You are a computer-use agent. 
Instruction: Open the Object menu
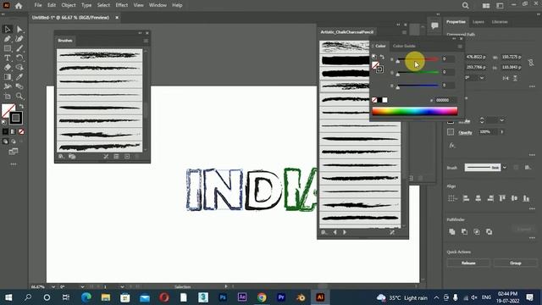click(69, 5)
